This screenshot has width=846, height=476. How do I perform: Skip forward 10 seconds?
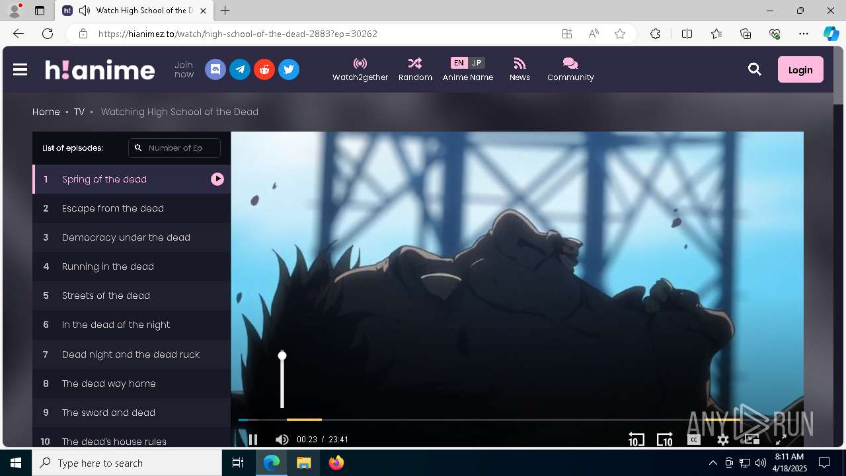click(665, 440)
